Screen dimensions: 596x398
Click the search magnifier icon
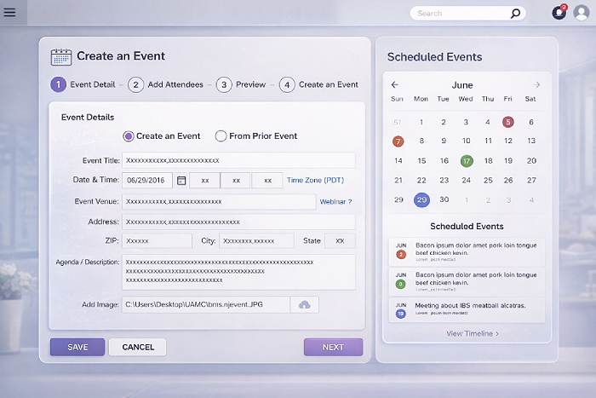pyautogui.click(x=515, y=14)
